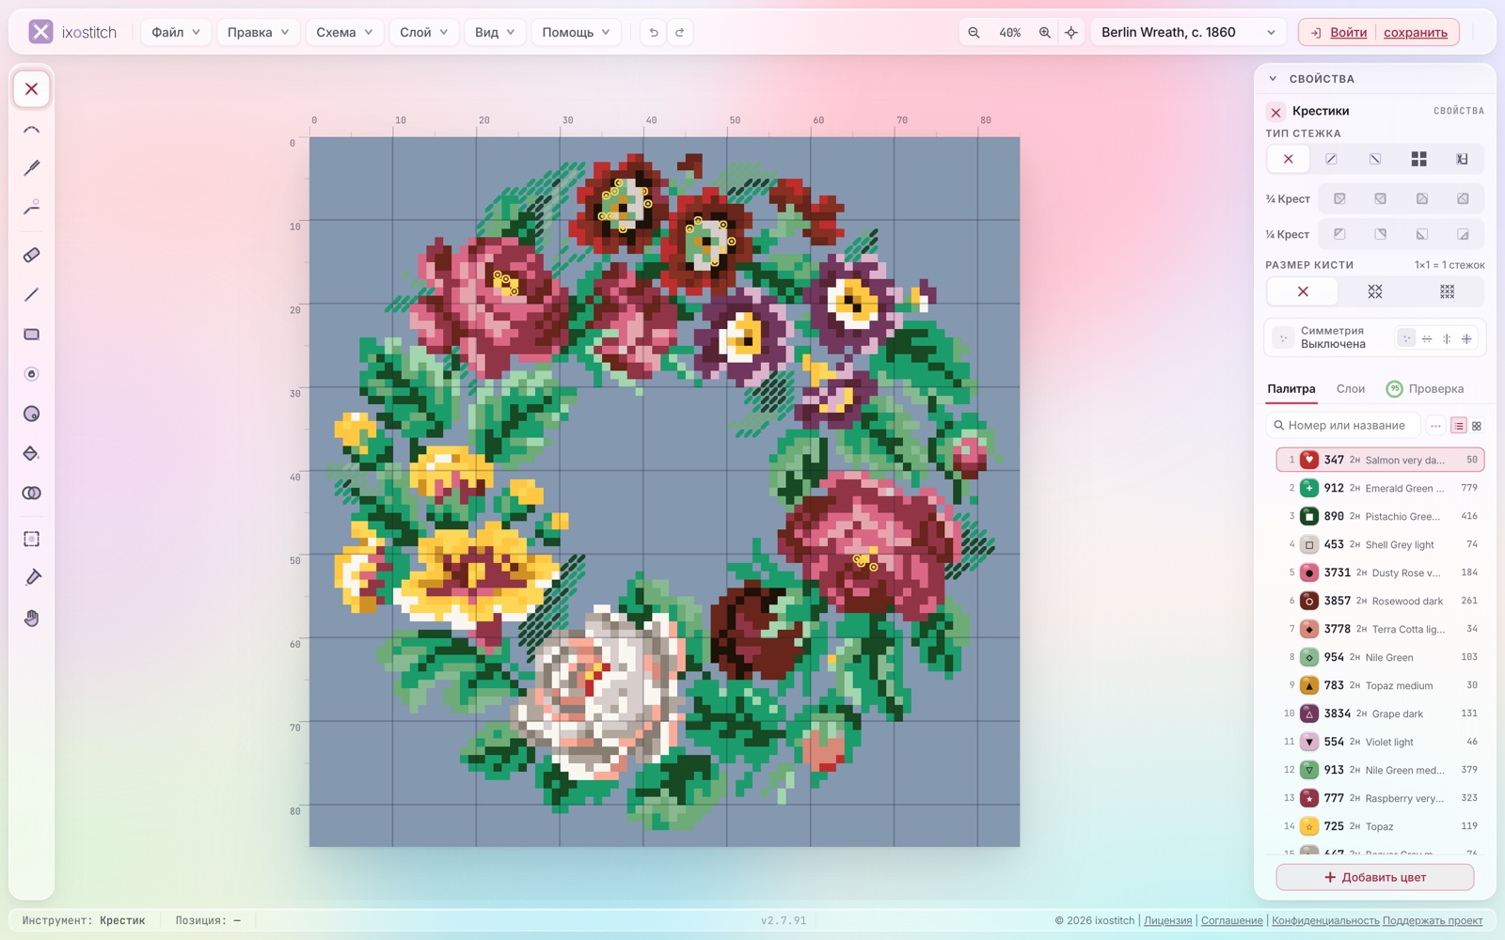This screenshot has width=1505, height=940.
Task: Center the pattern view with crosshair icon
Action: tap(1070, 32)
